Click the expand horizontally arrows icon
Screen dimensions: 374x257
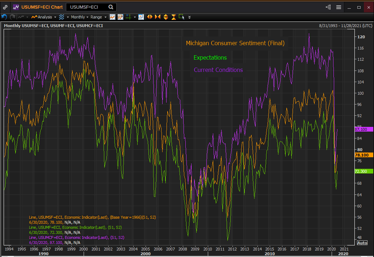[x=150, y=17]
